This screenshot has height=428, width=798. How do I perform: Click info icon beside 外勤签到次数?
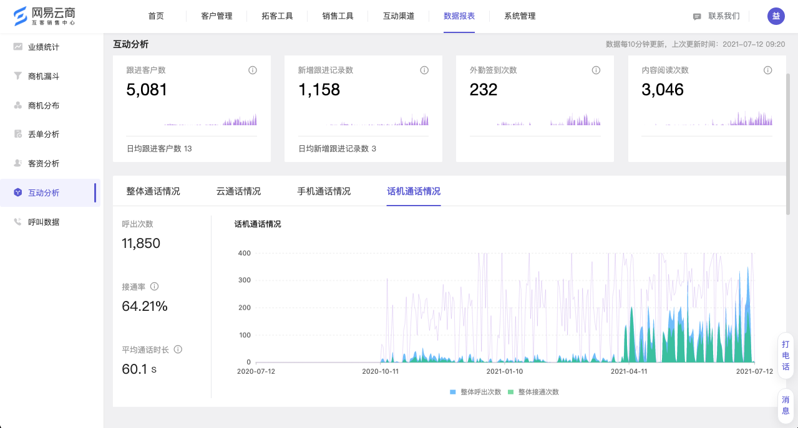(596, 70)
